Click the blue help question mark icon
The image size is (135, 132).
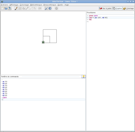[50, 8]
